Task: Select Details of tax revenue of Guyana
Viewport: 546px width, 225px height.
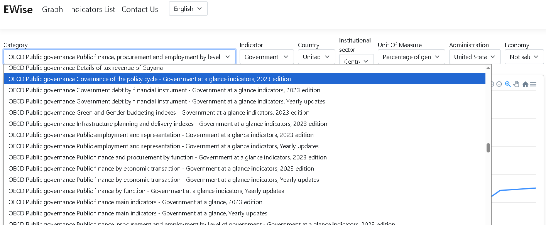Action: click(245, 68)
